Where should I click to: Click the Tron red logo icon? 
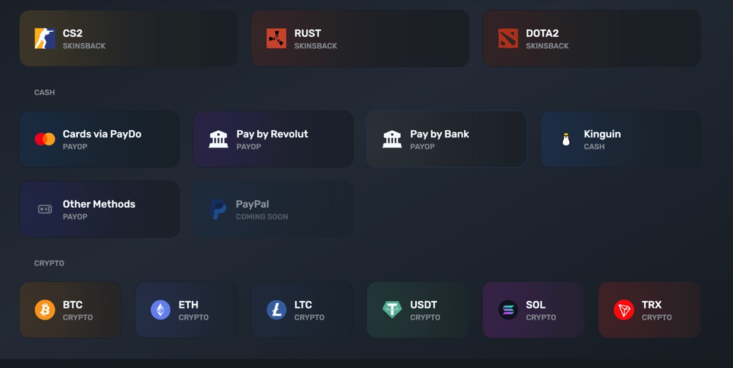[x=624, y=310]
